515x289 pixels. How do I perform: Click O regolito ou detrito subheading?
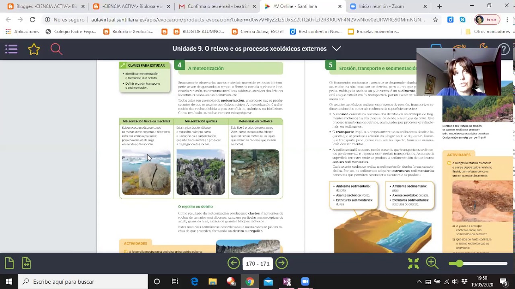pyautogui.click(x=196, y=206)
